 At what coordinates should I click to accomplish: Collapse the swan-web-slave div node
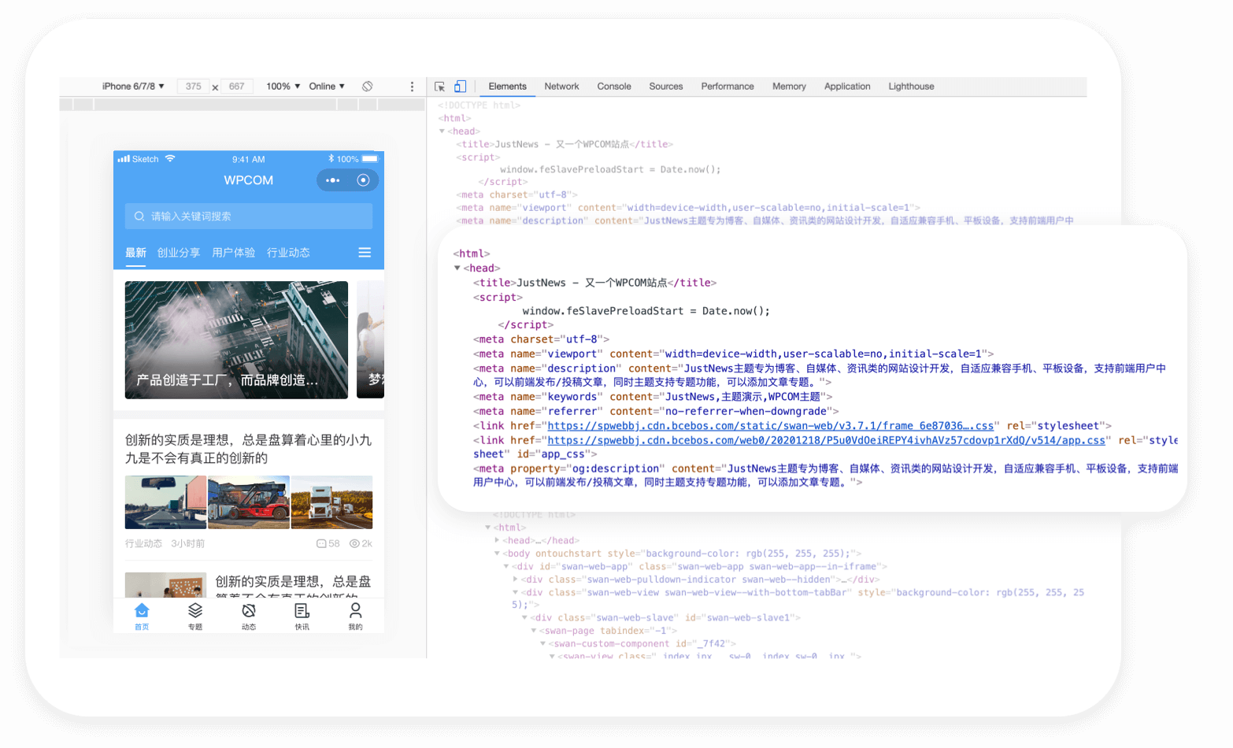coord(524,618)
